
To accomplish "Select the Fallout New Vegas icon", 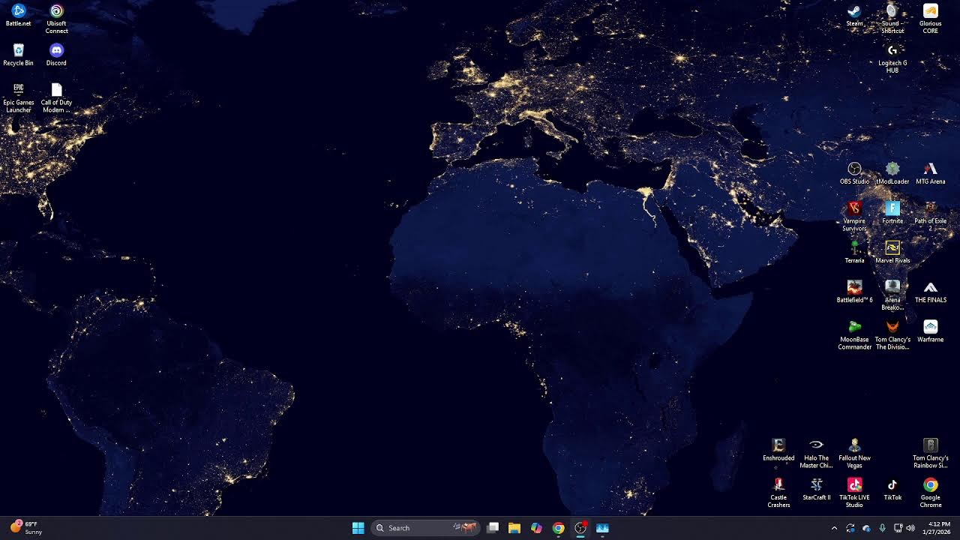I will 854,454.
